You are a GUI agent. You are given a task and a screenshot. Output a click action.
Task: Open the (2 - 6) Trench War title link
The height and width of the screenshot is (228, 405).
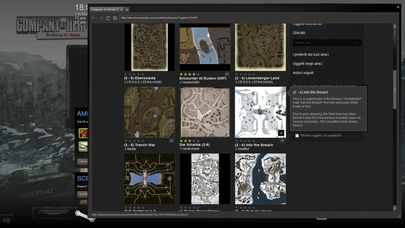(139, 145)
